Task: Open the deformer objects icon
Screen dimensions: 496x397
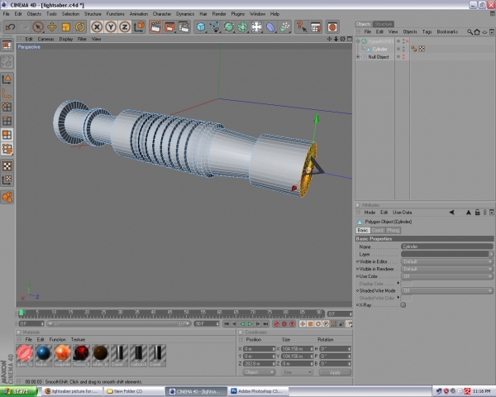Action: pos(270,27)
